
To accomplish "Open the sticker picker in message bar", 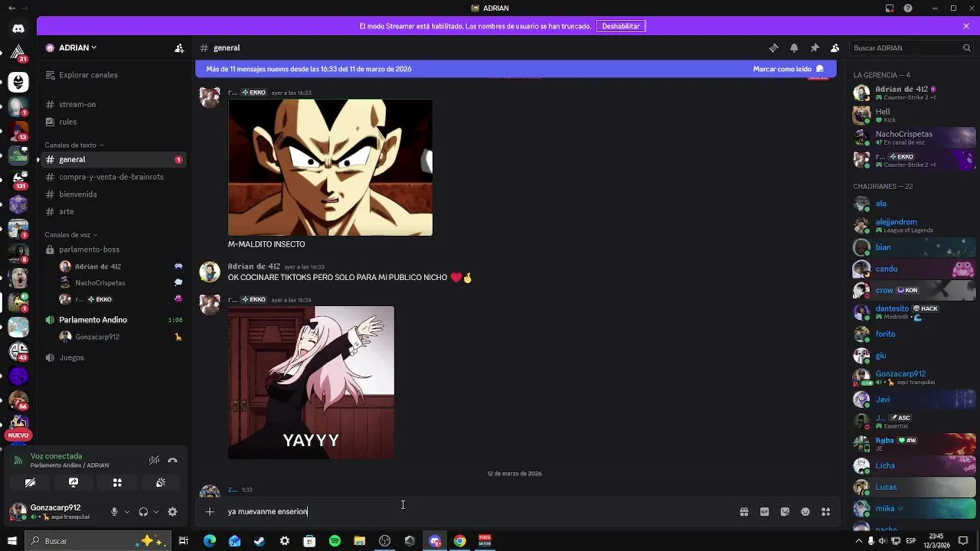I will point(785,512).
